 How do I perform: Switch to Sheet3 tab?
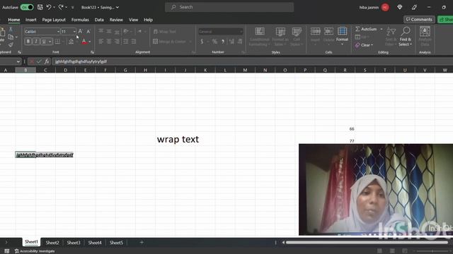point(74,243)
